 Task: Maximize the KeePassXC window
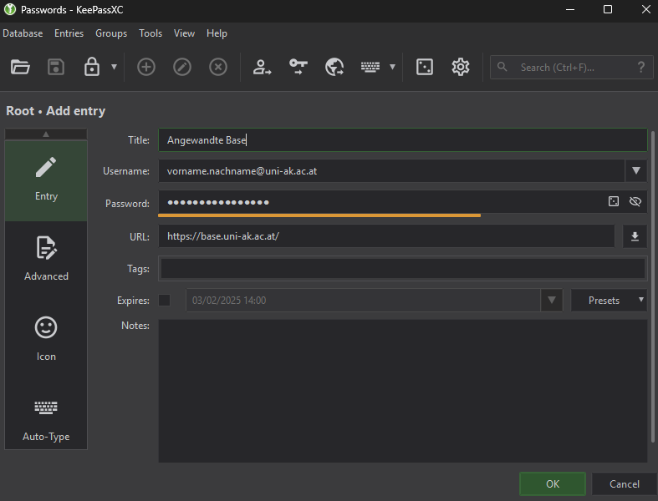pos(608,9)
